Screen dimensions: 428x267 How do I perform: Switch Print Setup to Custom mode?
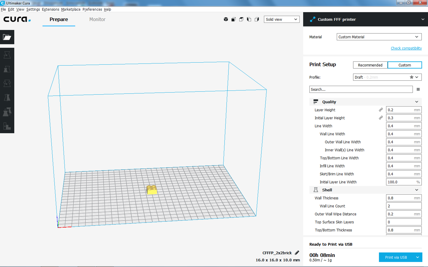click(405, 65)
